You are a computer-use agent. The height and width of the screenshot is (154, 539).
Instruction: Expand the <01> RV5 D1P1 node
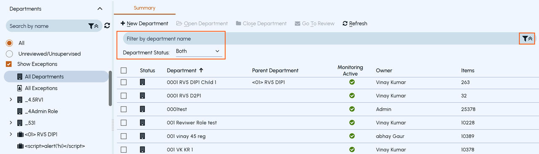(11, 135)
